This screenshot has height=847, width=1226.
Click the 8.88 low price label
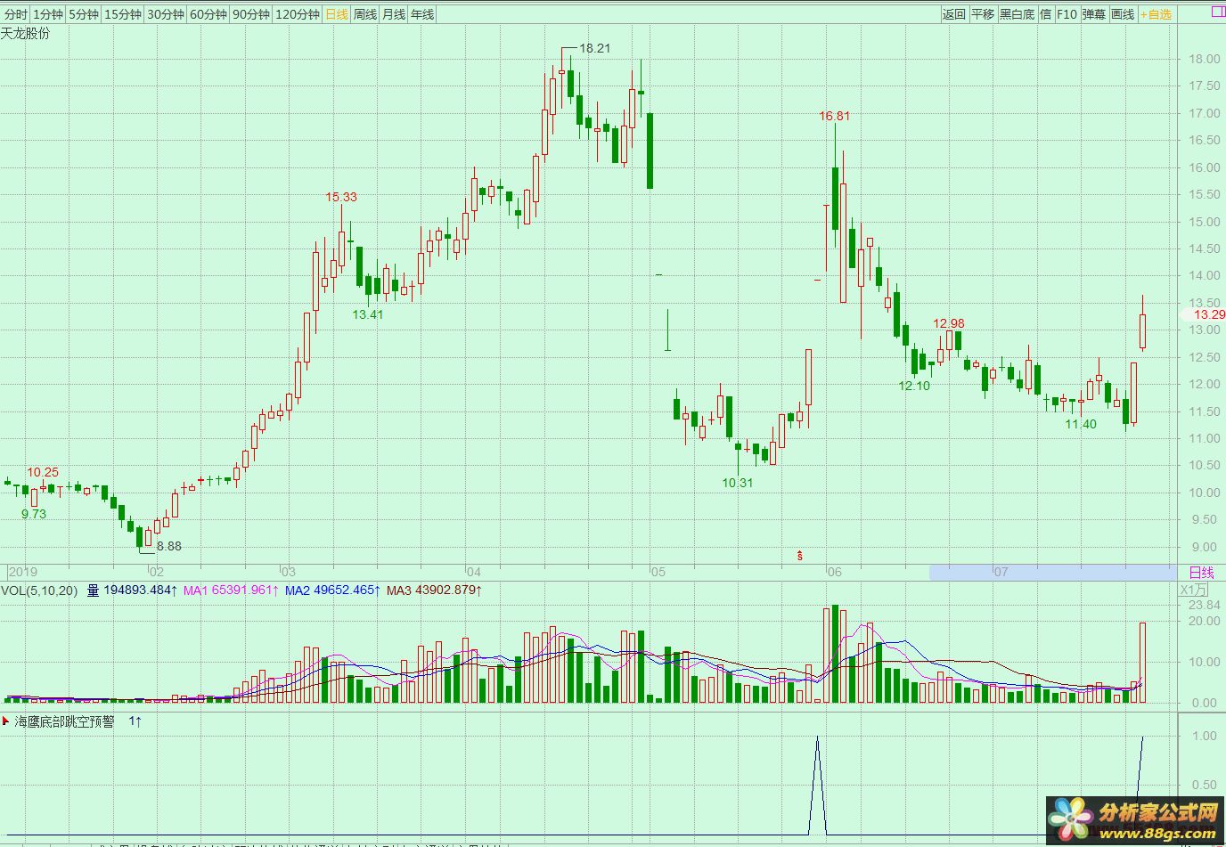pyautogui.click(x=169, y=546)
